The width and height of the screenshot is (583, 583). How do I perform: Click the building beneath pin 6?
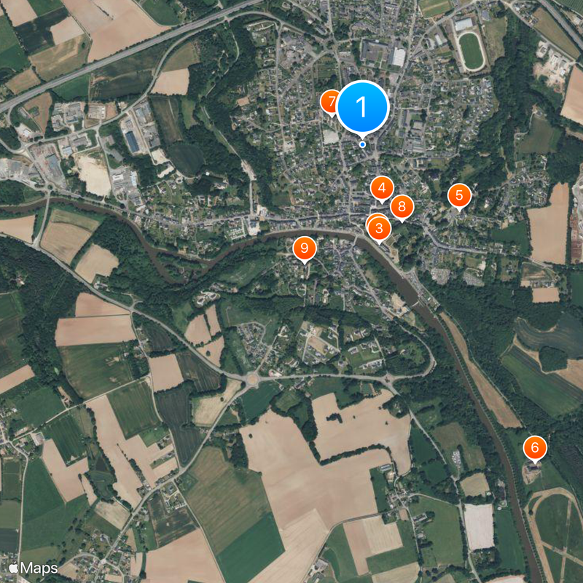(532, 471)
